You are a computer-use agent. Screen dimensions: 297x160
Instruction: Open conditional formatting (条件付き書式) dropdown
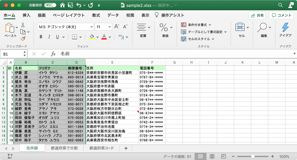196,25
